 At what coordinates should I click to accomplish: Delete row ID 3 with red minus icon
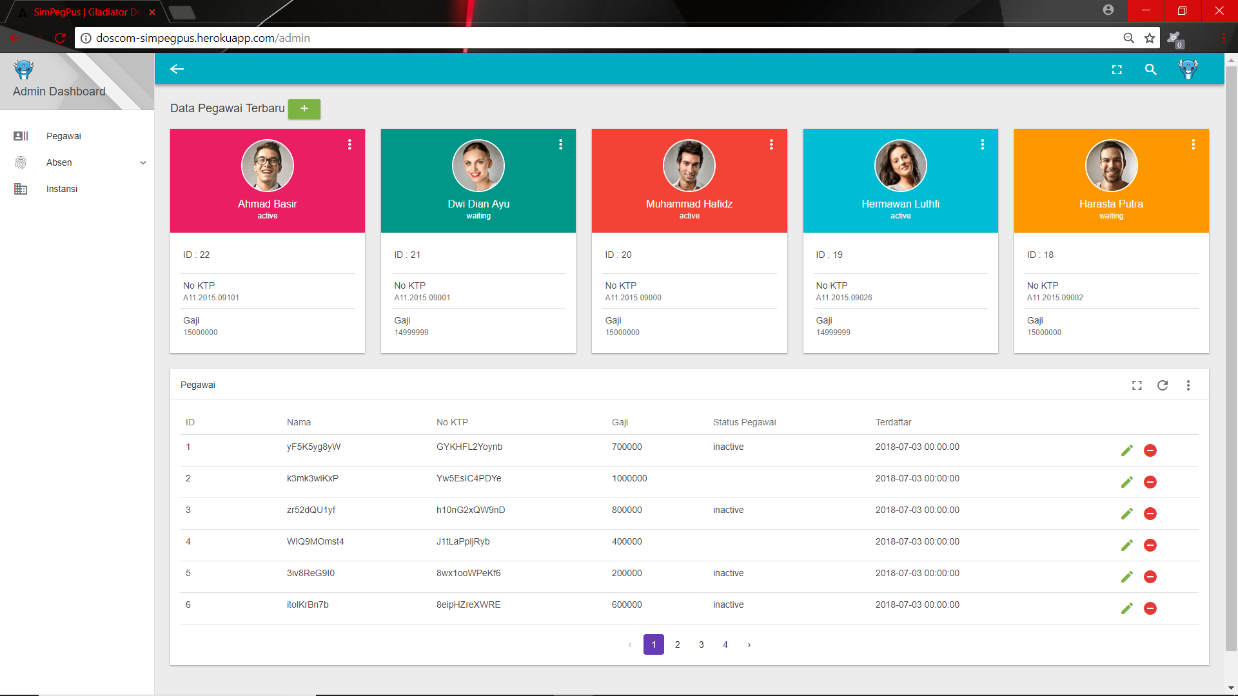click(1150, 514)
